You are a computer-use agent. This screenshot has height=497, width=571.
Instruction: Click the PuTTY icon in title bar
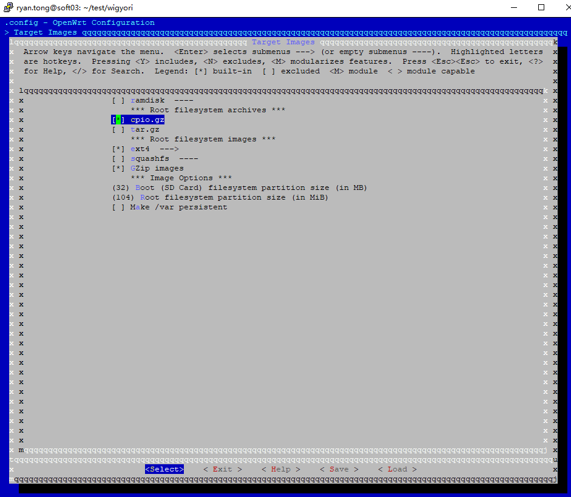[8, 8]
